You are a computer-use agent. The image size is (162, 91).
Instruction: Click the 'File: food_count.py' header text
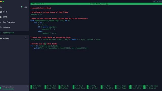[x=99, y=4]
